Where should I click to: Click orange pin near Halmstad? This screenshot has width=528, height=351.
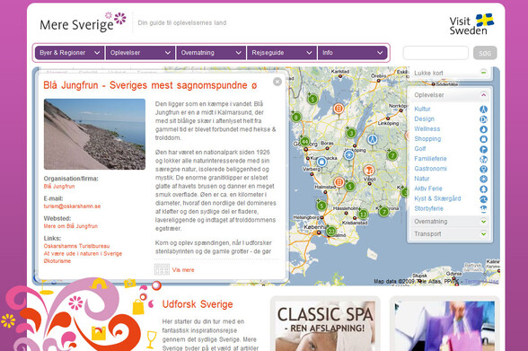pos(339,182)
